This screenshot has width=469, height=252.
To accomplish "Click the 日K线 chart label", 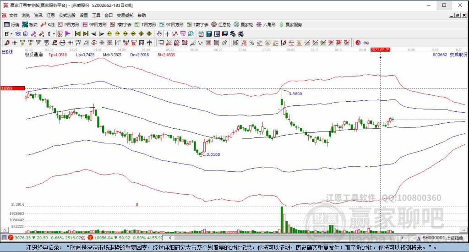I will tap(7, 52).
